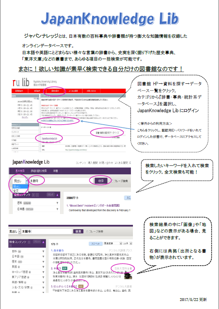Click the brown 地図 badge on result 3
The width and height of the screenshot is (219, 309).
pyautogui.click(x=81, y=286)
